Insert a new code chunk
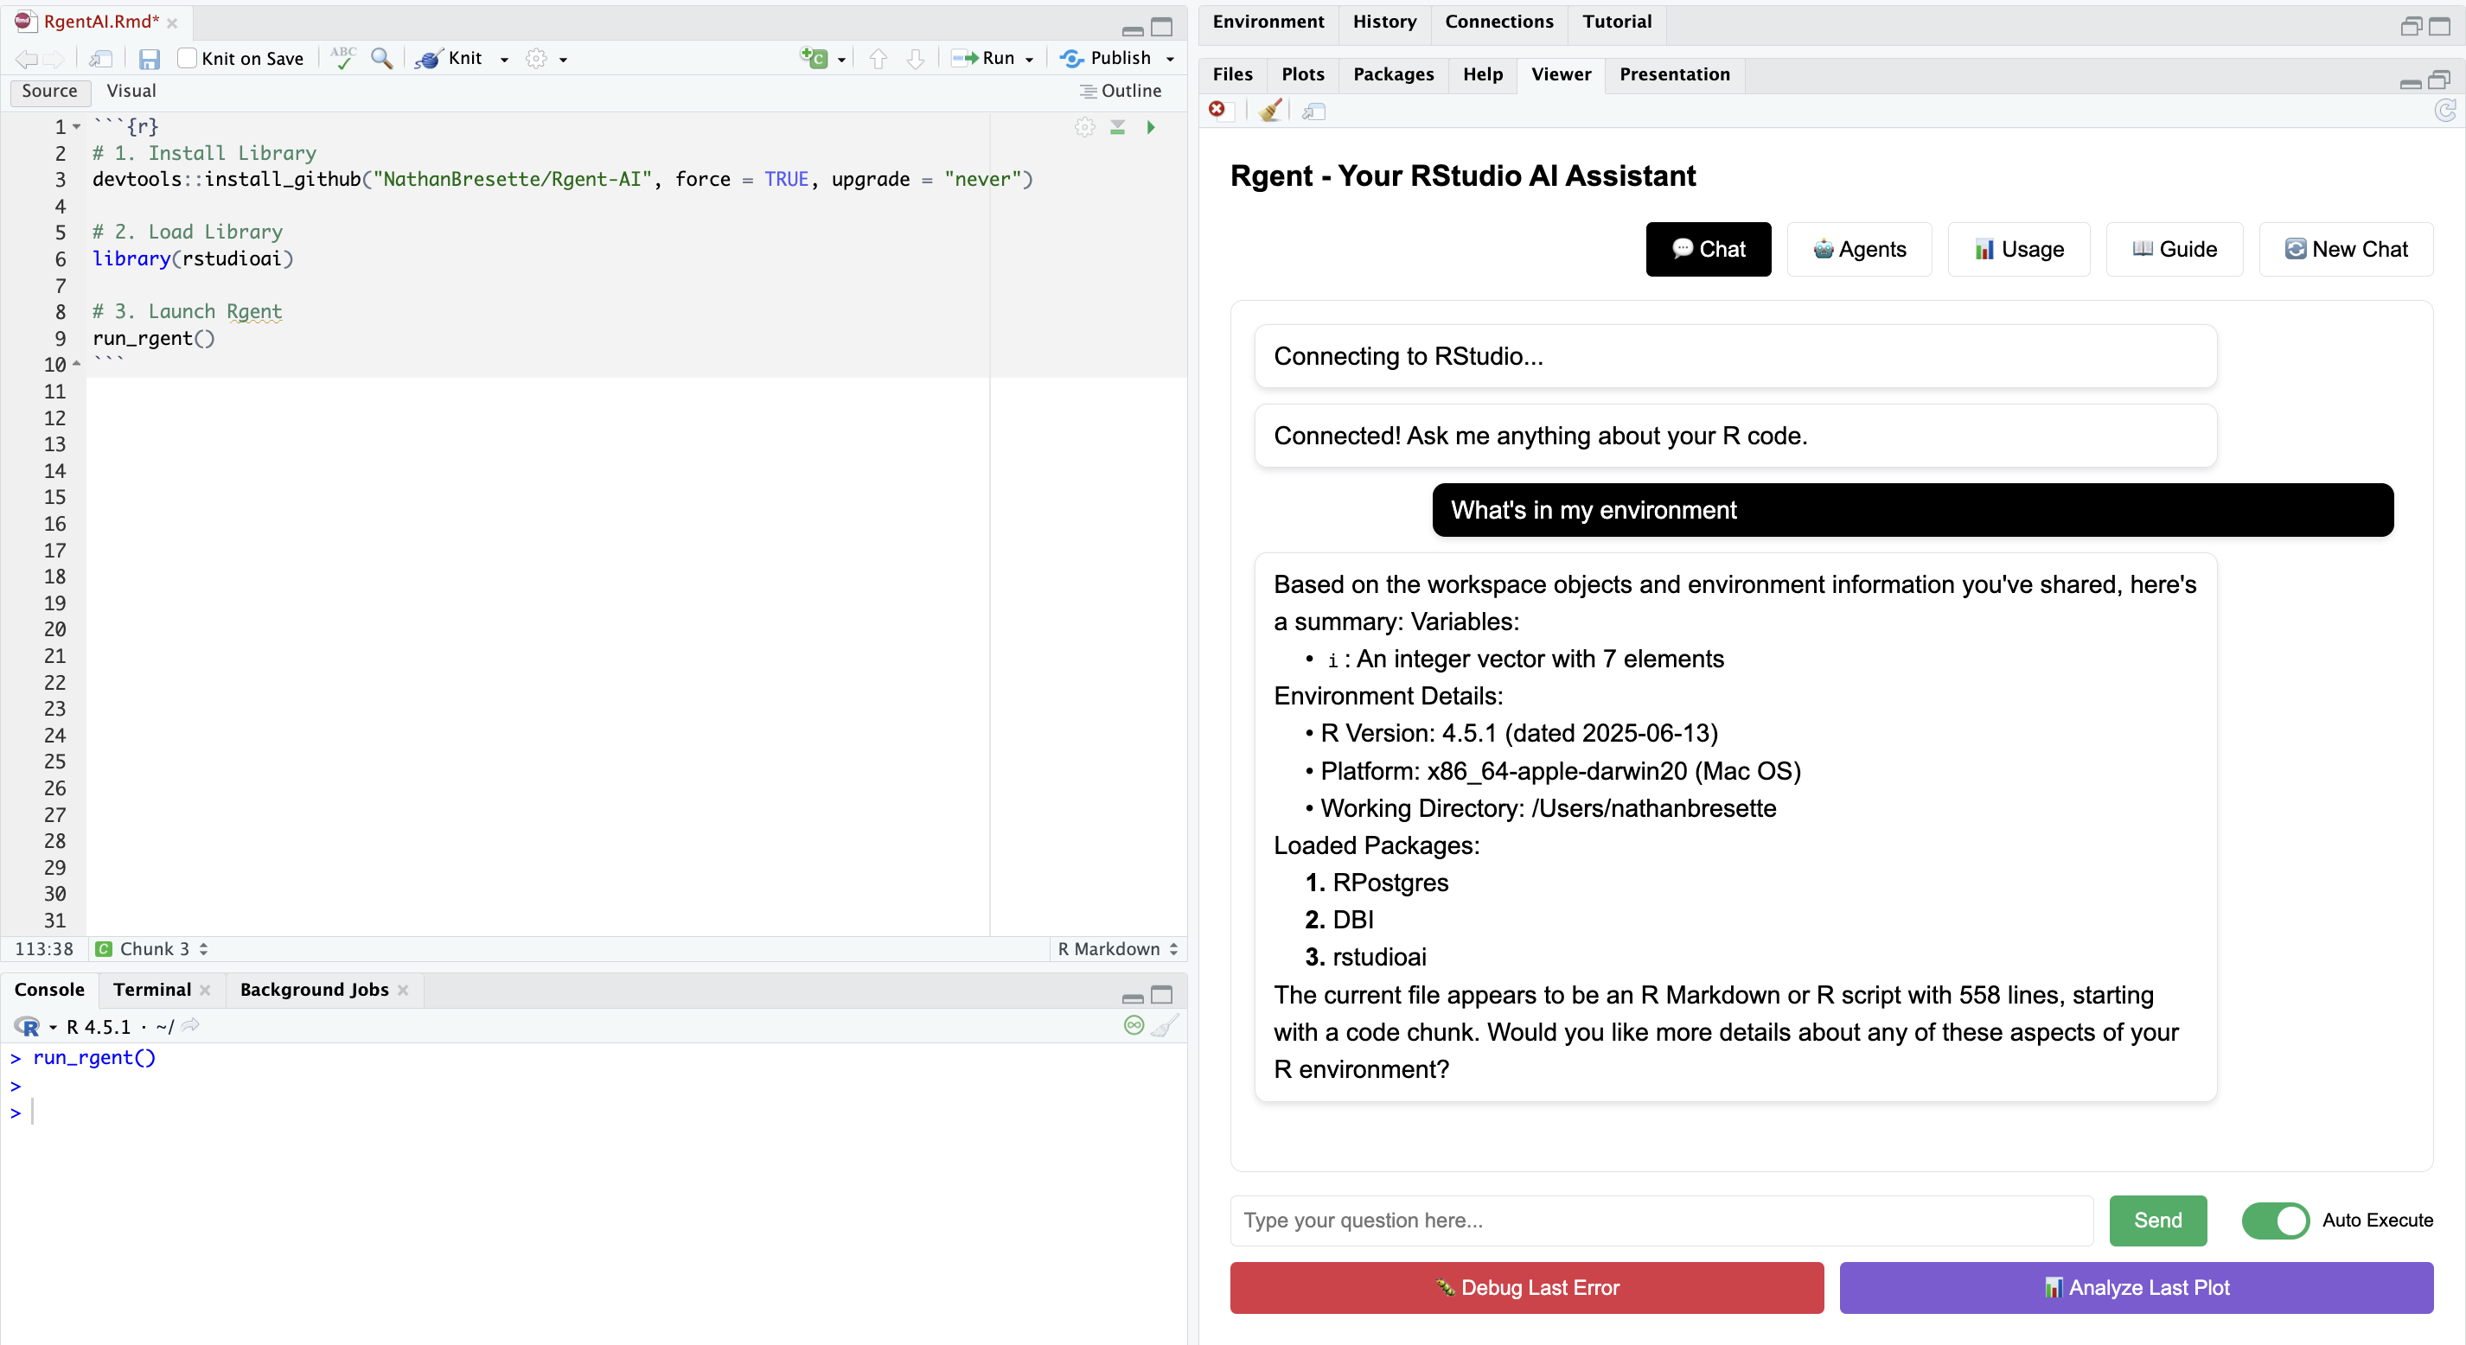 pos(815,59)
